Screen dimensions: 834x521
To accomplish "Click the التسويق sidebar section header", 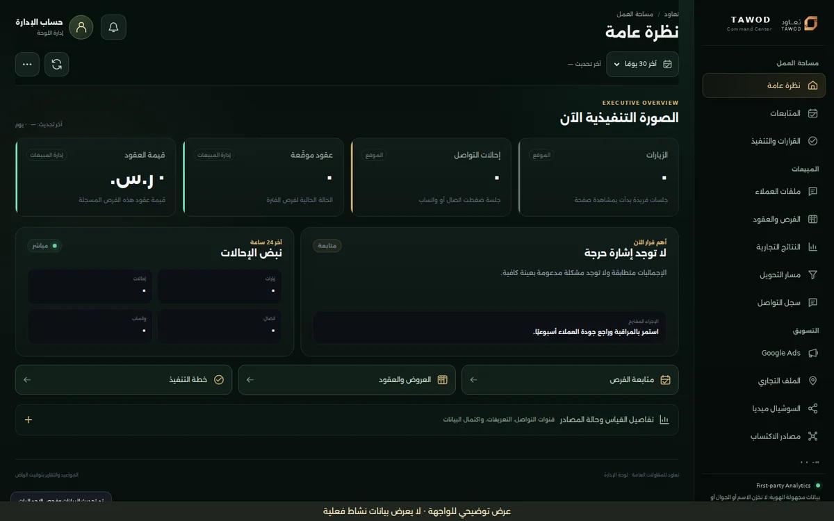I will tap(806, 331).
